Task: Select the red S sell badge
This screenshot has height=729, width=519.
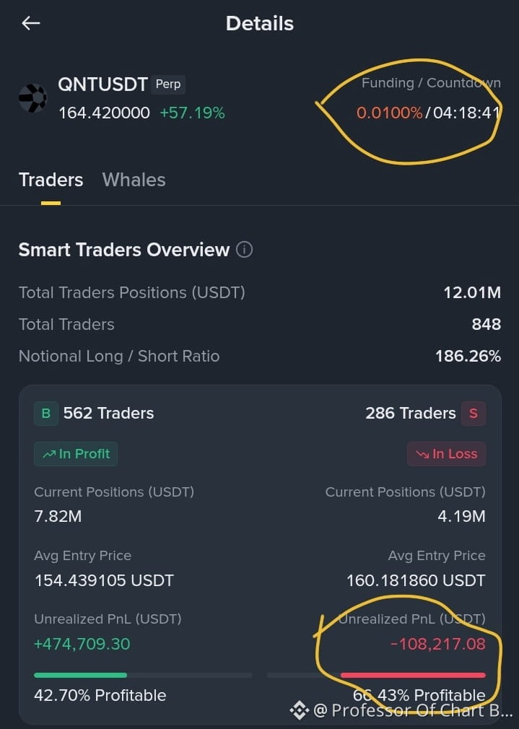Action: (x=474, y=414)
